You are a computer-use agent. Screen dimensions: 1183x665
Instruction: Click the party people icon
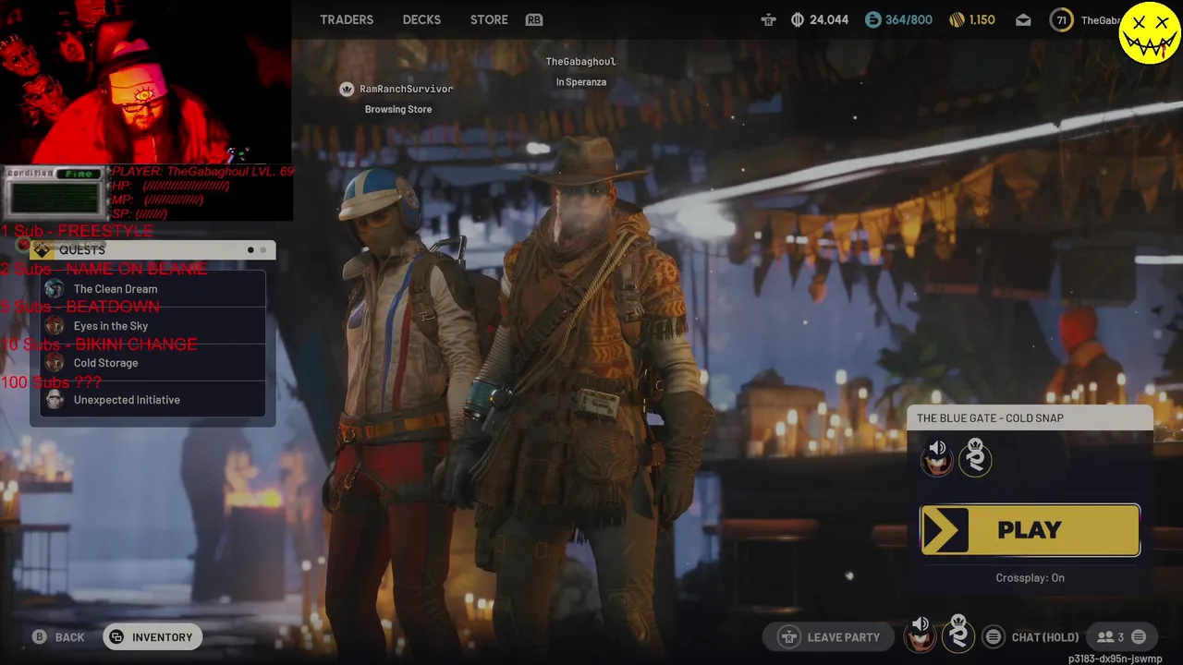point(1105,637)
